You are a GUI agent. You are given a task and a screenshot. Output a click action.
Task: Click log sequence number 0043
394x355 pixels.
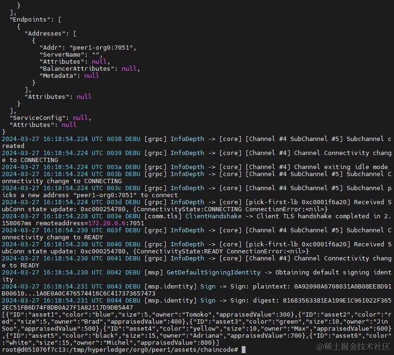coord(114,287)
